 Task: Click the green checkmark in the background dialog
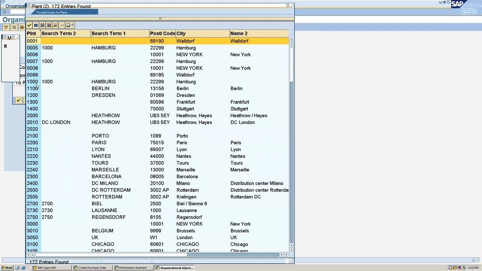click(18, 100)
